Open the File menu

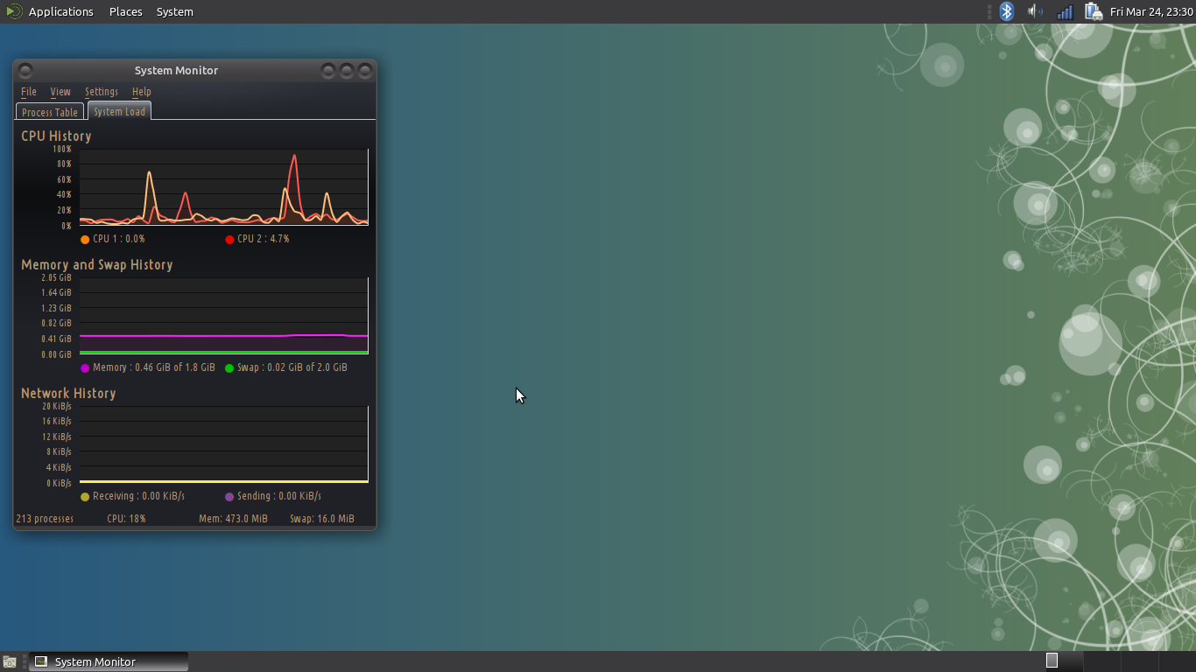pos(29,91)
